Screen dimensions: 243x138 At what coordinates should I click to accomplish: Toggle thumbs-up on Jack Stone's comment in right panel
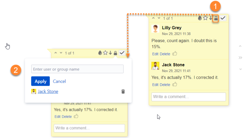[175, 84]
